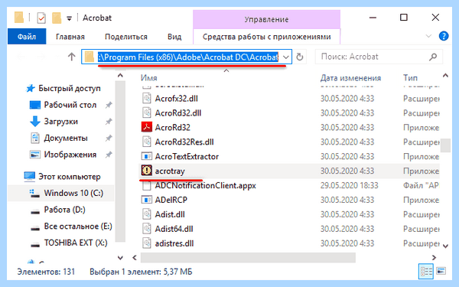The width and height of the screenshot is (459, 287).
Task: Click the AcroTextExtractor application icon
Action: [x=147, y=156]
